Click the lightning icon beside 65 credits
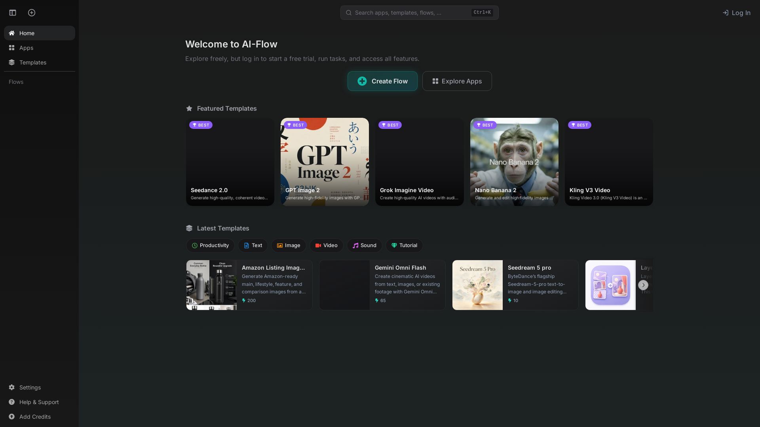Image resolution: width=760 pixels, height=427 pixels. coord(377,300)
